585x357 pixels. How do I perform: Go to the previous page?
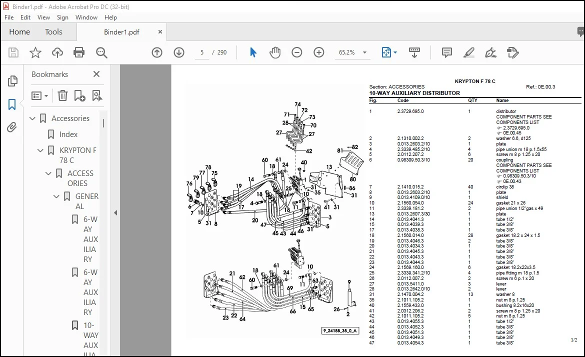(x=157, y=52)
